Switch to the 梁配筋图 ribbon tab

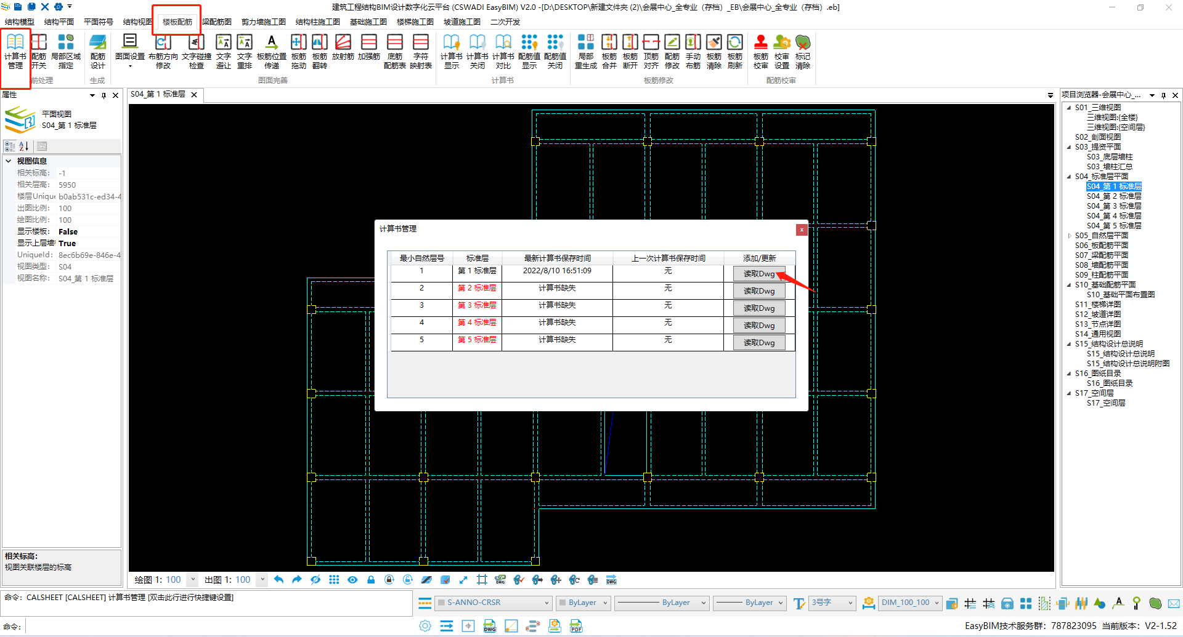tap(217, 22)
